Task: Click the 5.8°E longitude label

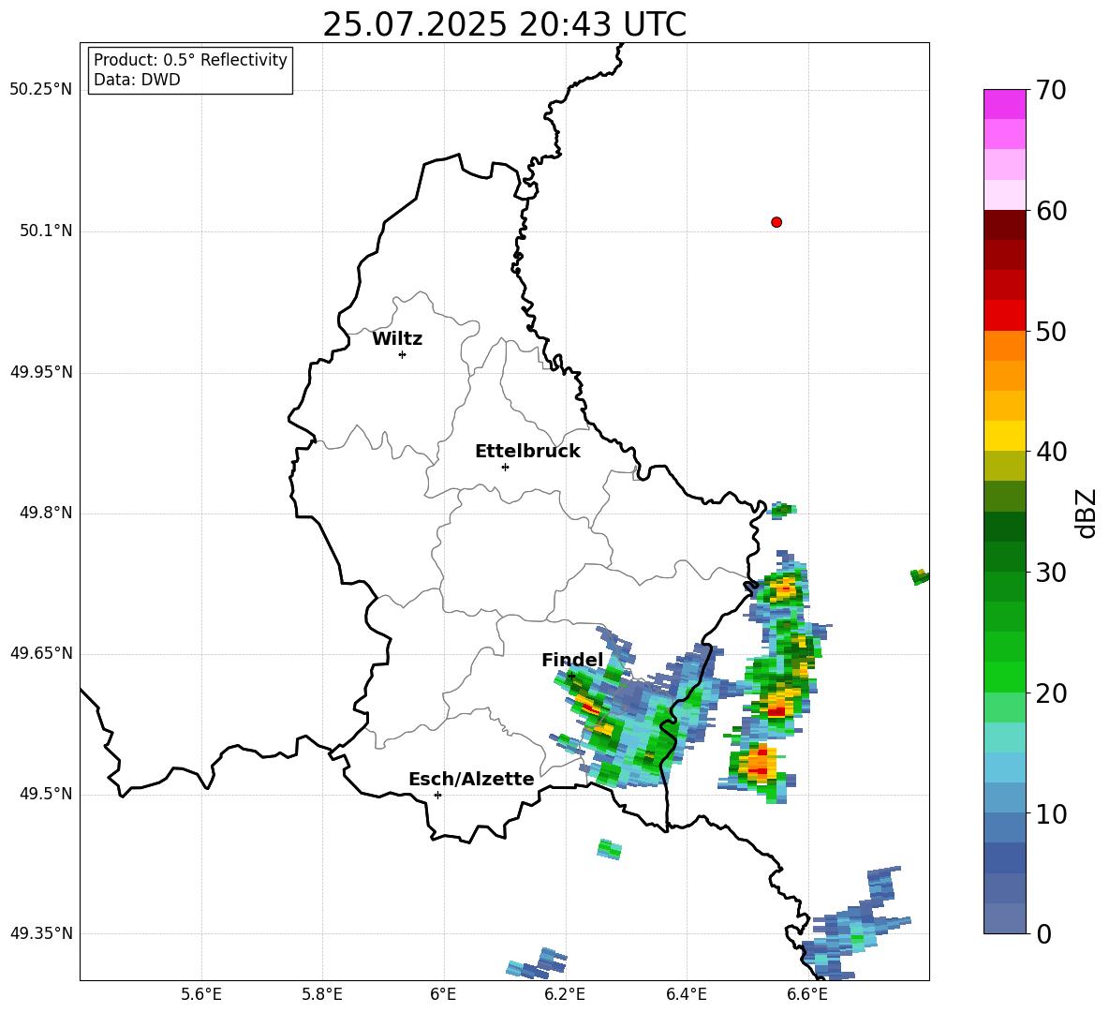Action: coord(322,994)
